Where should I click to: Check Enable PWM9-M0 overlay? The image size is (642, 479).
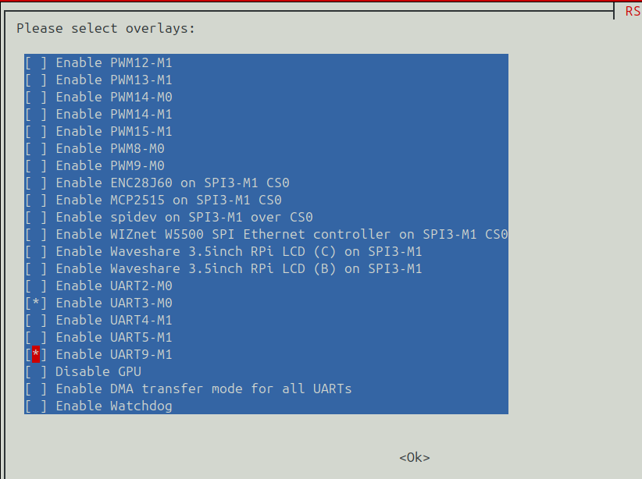(266, 165)
